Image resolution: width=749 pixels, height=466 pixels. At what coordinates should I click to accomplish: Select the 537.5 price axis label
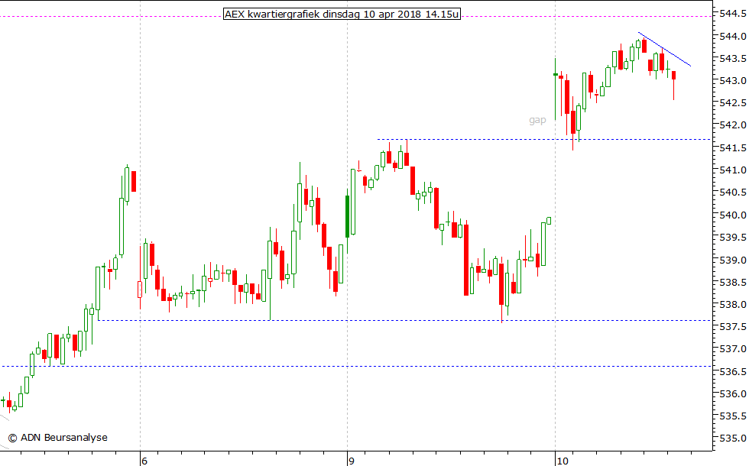click(x=732, y=327)
